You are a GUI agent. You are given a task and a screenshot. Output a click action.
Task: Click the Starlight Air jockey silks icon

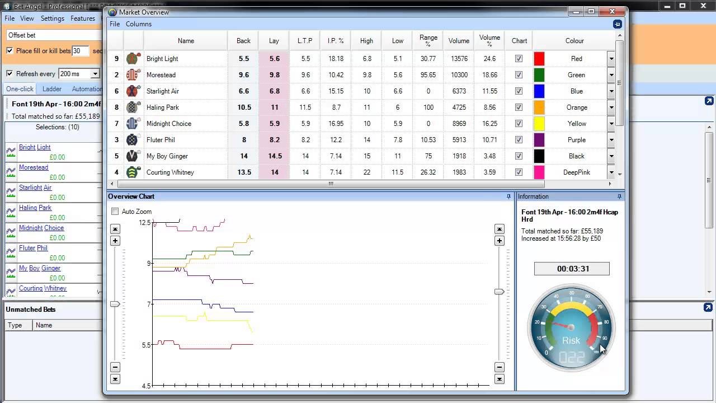133,91
